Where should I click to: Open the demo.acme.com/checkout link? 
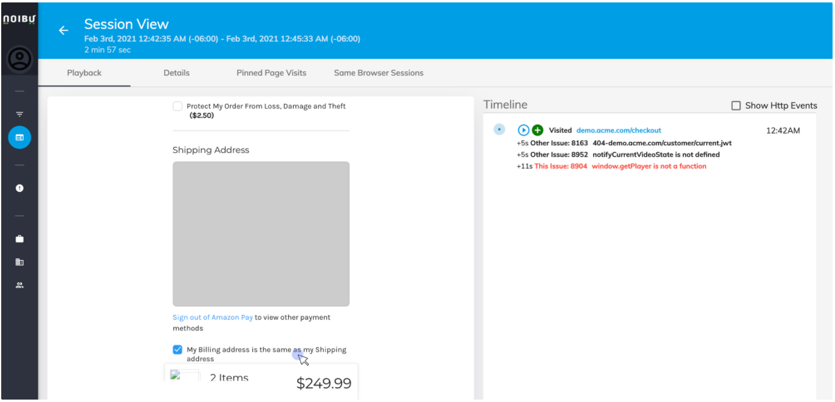click(619, 131)
